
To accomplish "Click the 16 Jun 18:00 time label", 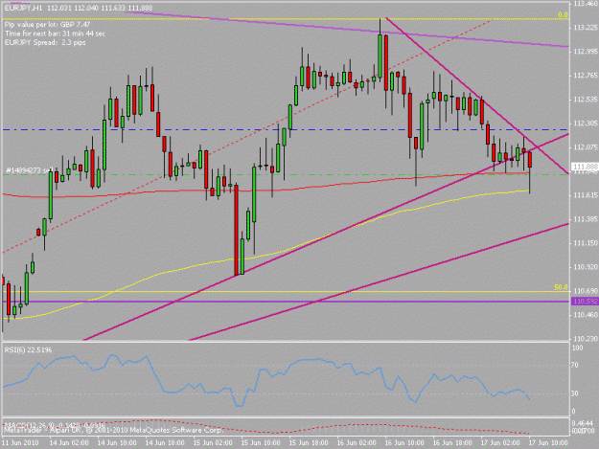I will pos(452,443).
